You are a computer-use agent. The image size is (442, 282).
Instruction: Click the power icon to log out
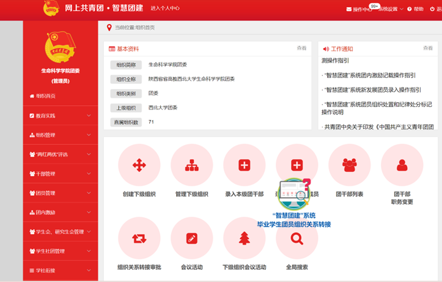(432, 9)
